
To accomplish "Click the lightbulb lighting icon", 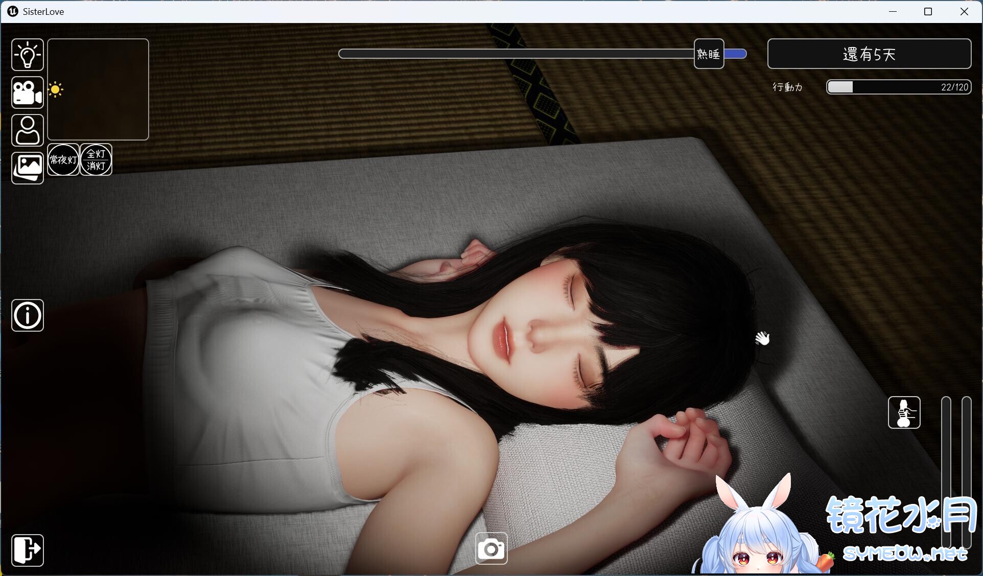I will (x=28, y=55).
